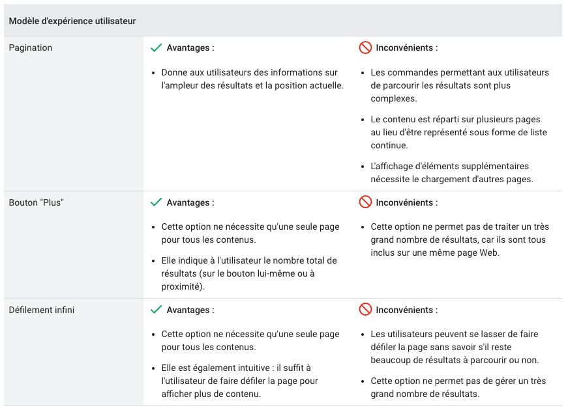
Task: Click "Inconvénients :" heading in the Défilement infini row
Action: 407,310
